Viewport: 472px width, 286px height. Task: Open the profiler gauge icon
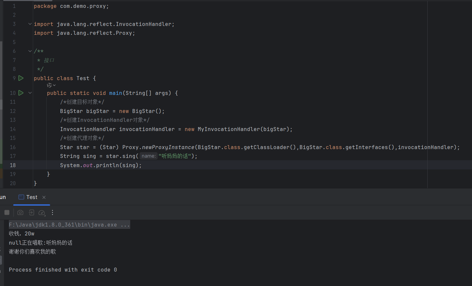[42, 213]
